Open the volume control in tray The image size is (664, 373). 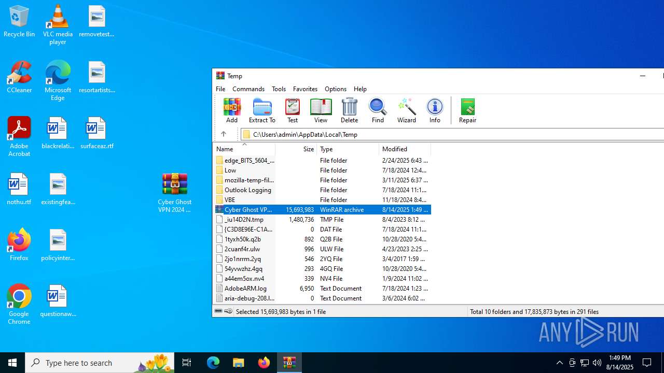597,363
